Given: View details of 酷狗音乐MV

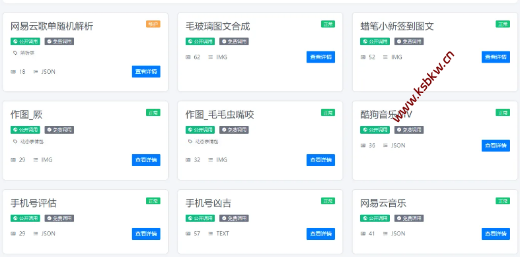Looking at the screenshot, I should pyautogui.click(x=496, y=146).
